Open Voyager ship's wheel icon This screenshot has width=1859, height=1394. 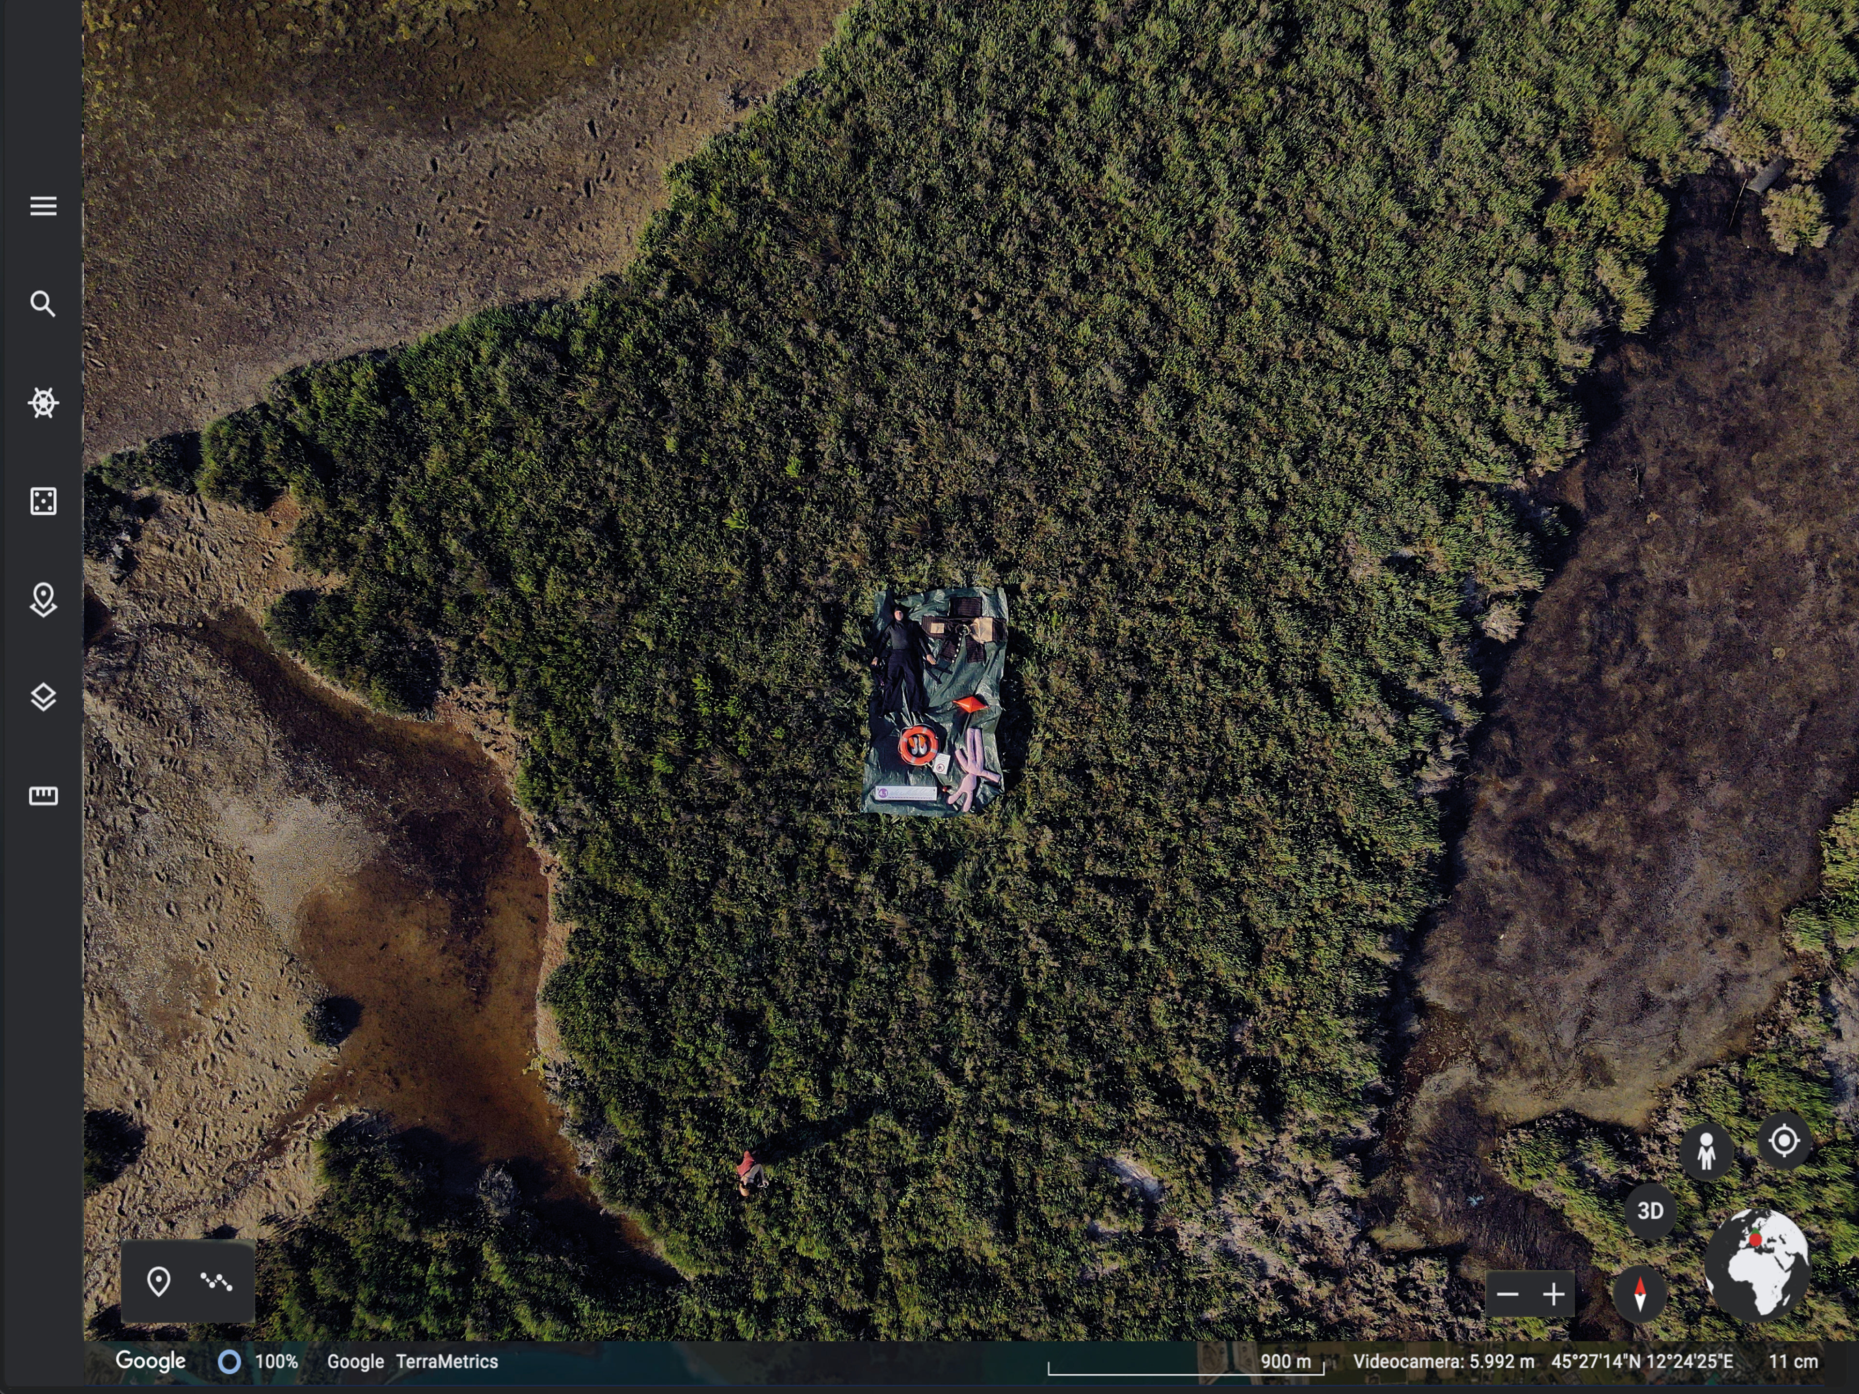click(43, 403)
